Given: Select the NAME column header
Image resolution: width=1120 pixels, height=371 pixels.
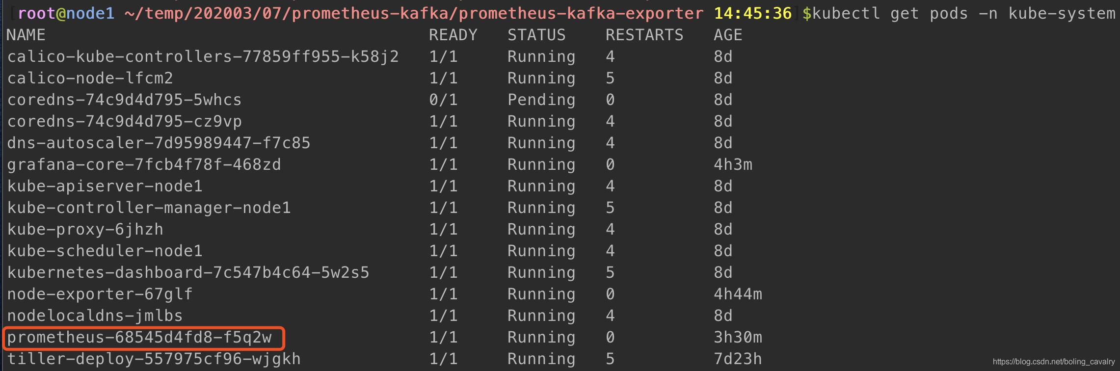Looking at the screenshot, I should 26,35.
